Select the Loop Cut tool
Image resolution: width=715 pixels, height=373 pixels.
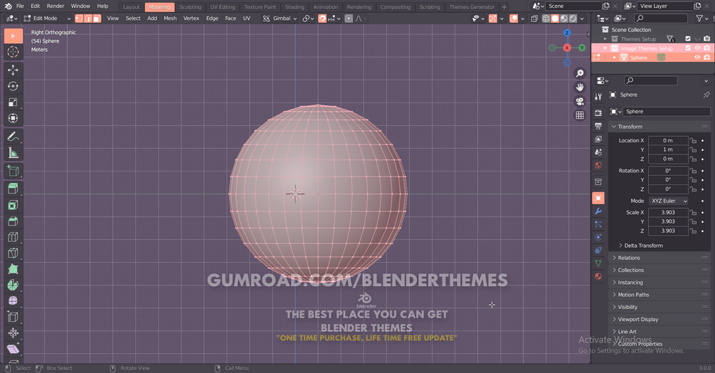click(x=14, y=237)
